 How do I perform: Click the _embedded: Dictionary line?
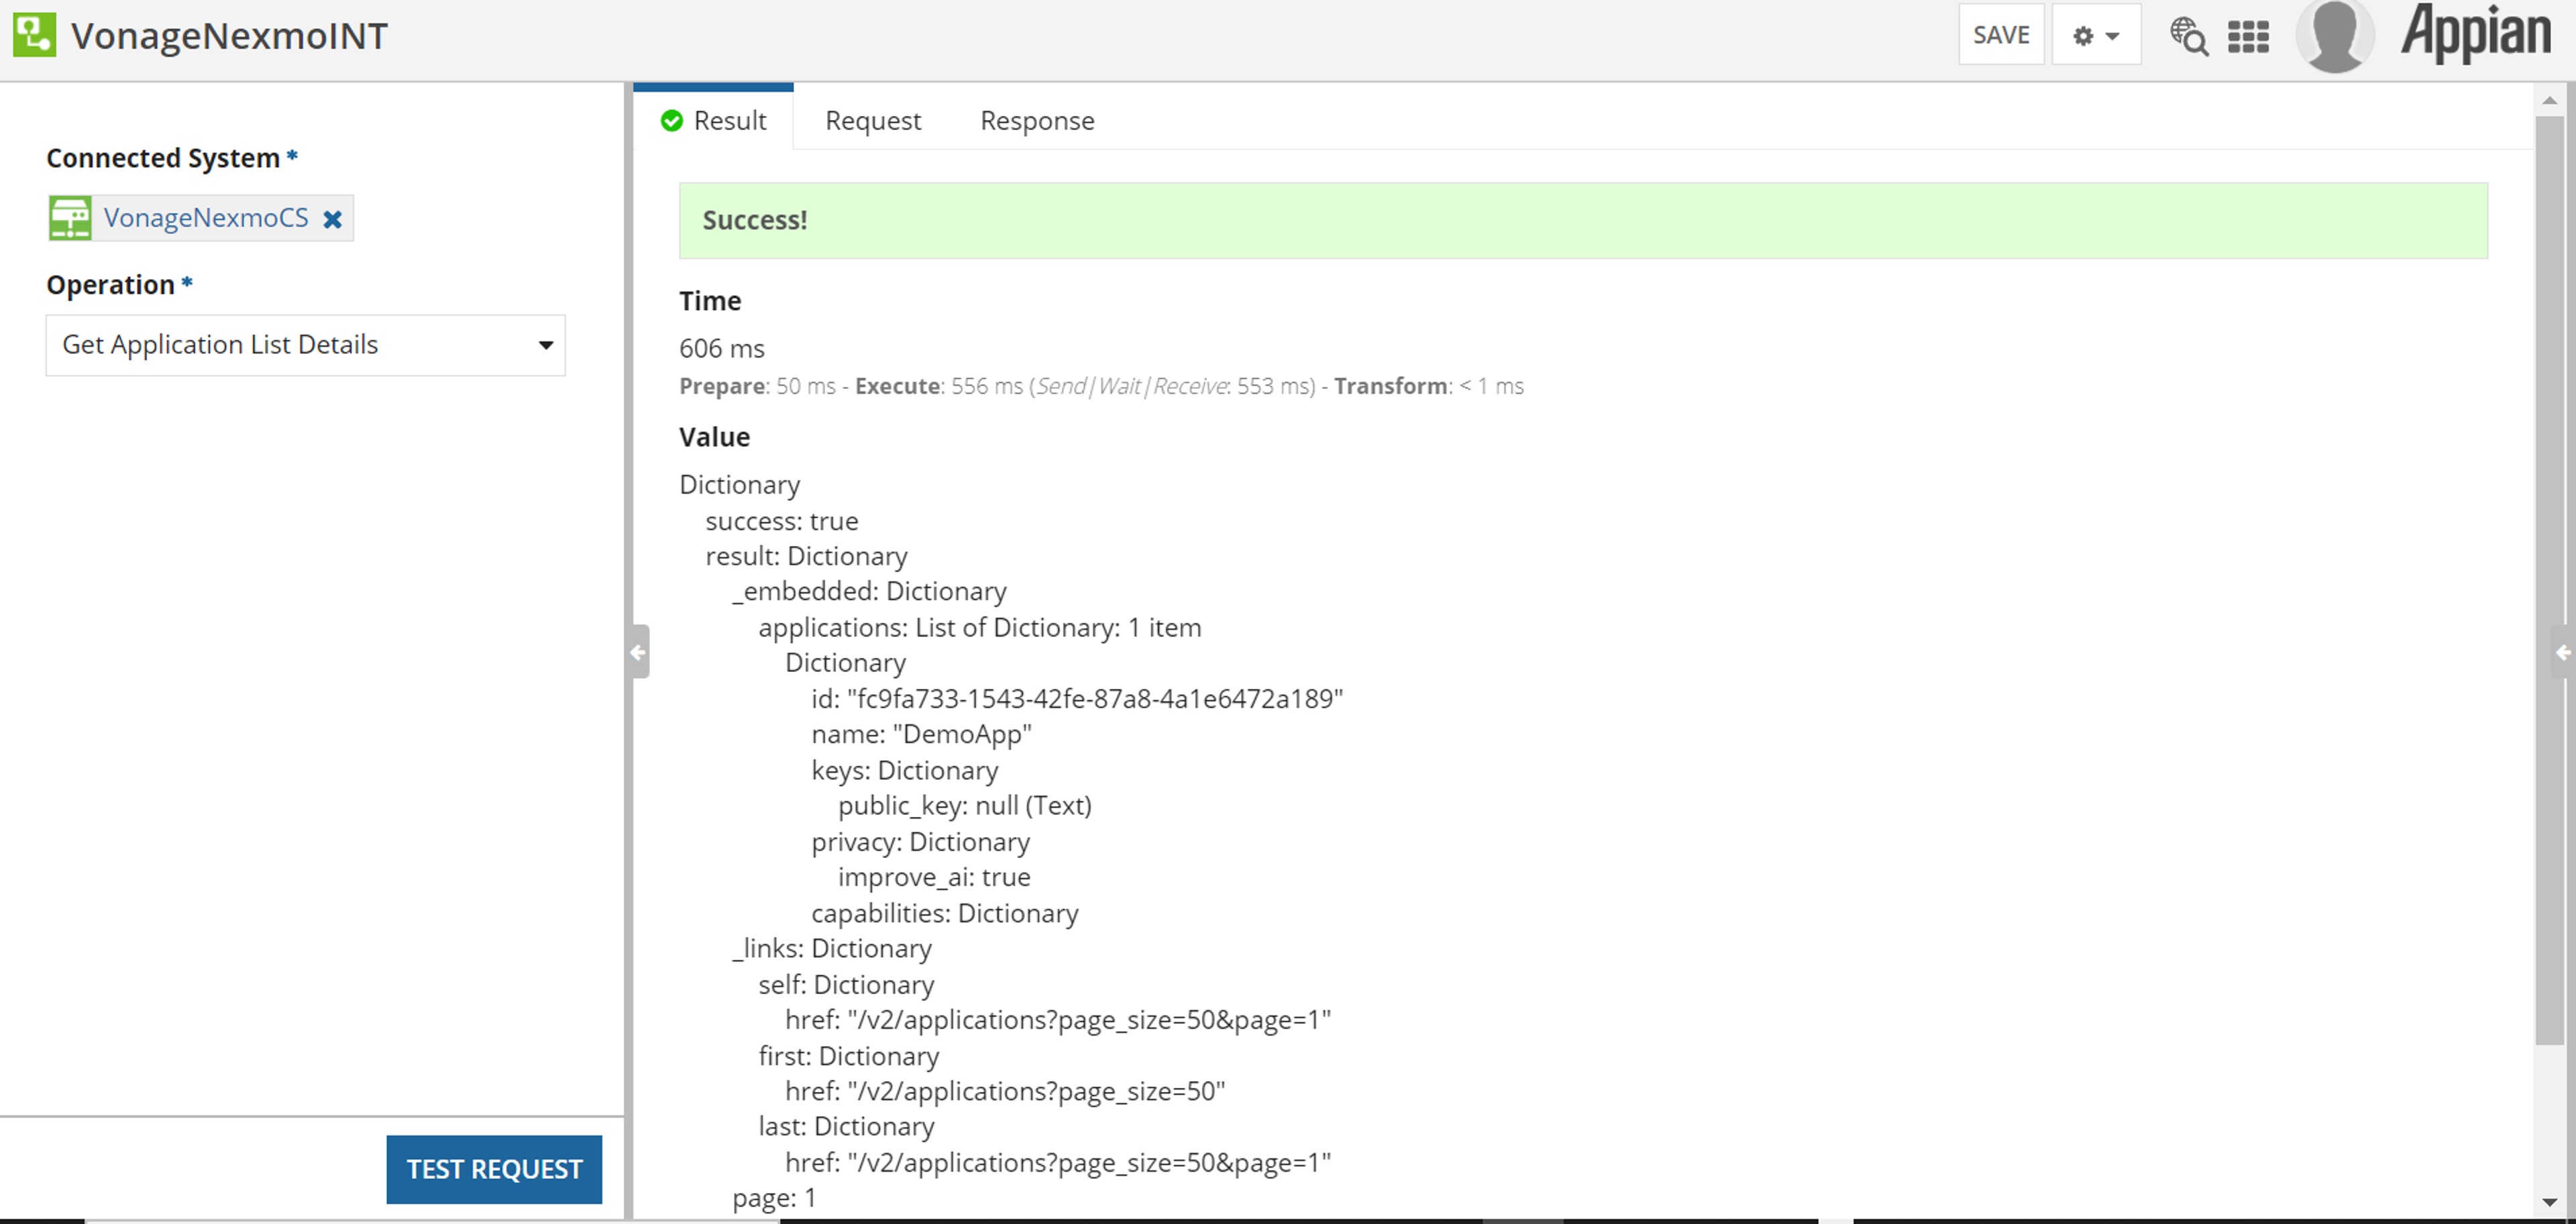(869, 591)
